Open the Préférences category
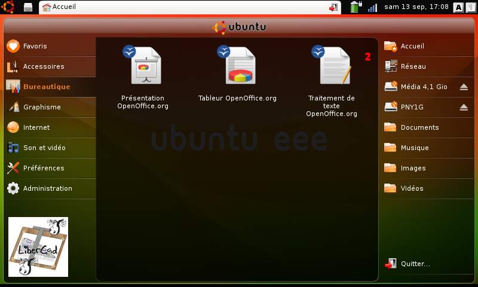Image resolution: width=478 pixels, height=287 pixels. 51,168
